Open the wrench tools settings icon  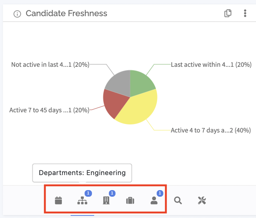202,200
